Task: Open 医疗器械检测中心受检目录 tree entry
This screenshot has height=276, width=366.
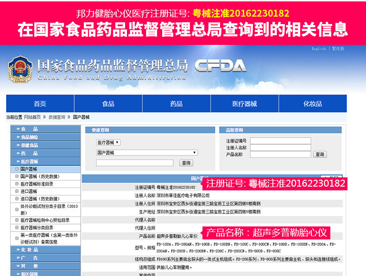Action: (x=45, y=220)
